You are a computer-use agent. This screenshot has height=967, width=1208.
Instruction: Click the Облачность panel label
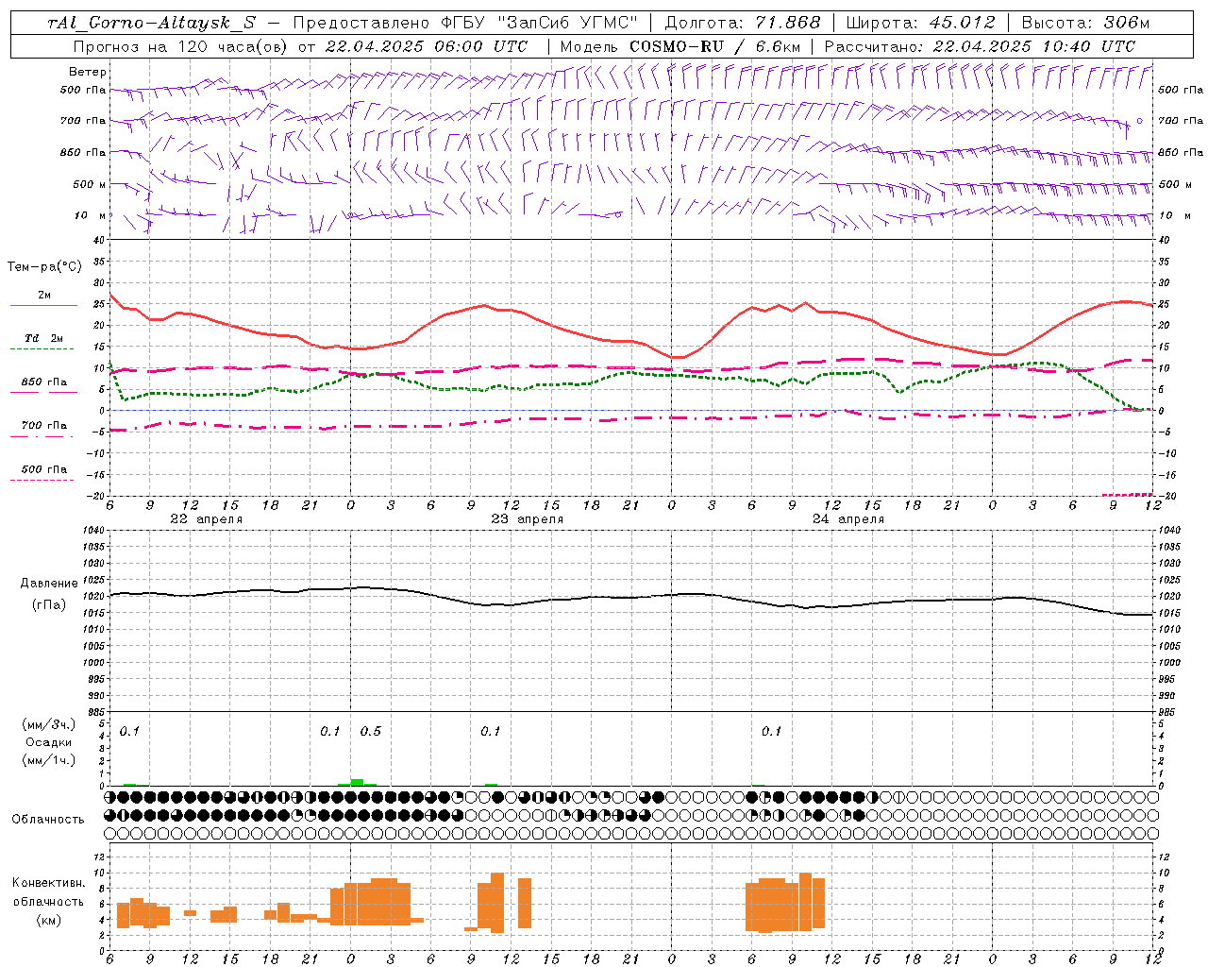(x=48, y=819)
